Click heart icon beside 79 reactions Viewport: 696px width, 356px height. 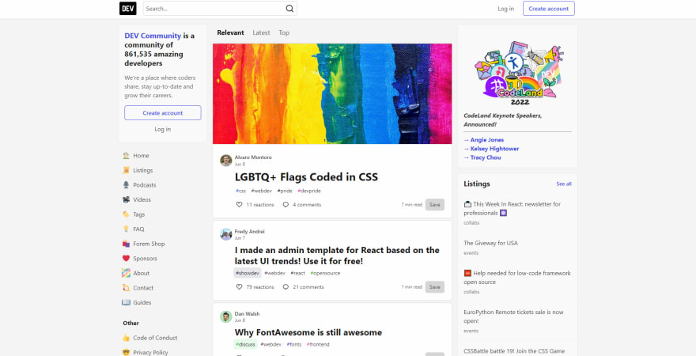(x=239, y=287)
